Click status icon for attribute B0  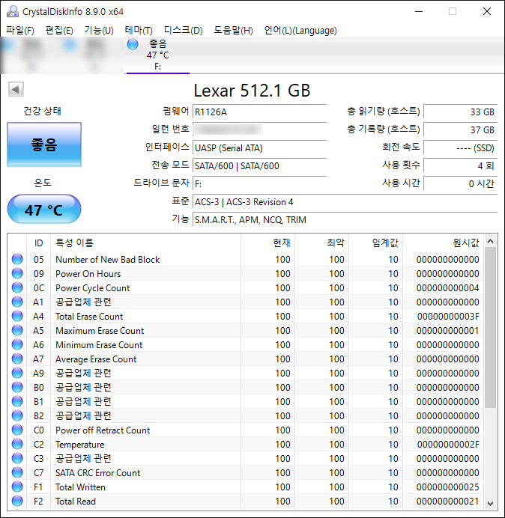17,387
